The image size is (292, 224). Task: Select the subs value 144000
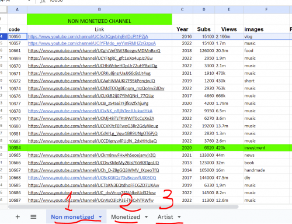point(204,178)
